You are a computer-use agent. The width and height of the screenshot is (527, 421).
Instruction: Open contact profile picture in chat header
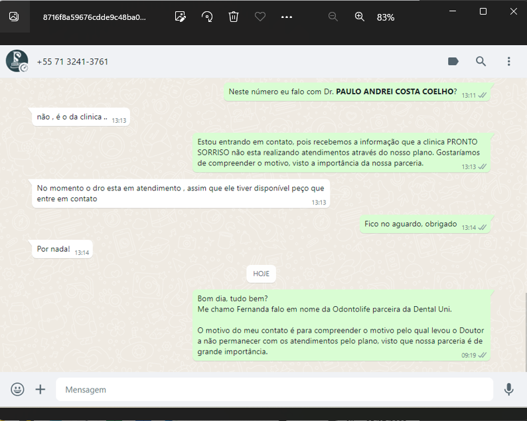pos(17,61)
